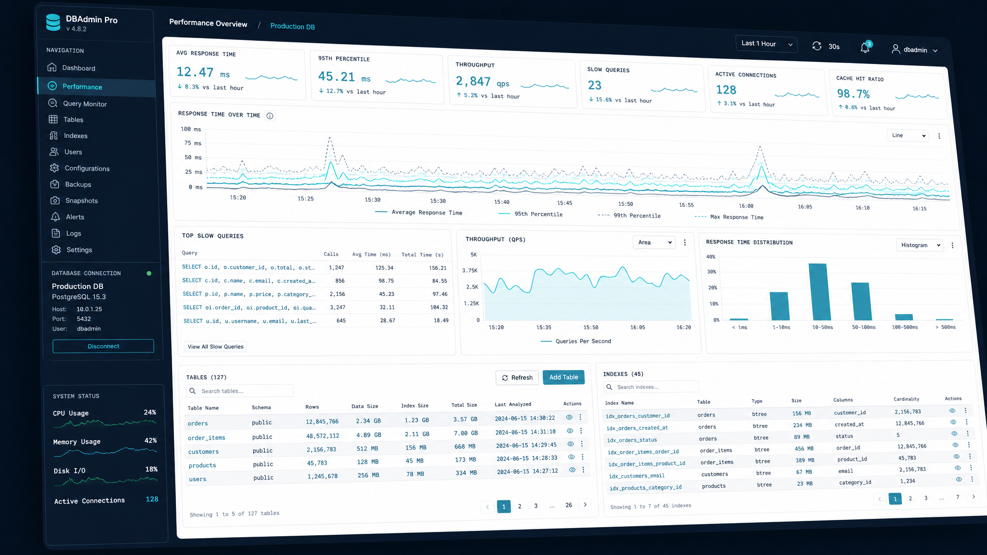Screen dimensions: 987x555
Task: Open the Performance navigation item
Action: tap(96, 87)
